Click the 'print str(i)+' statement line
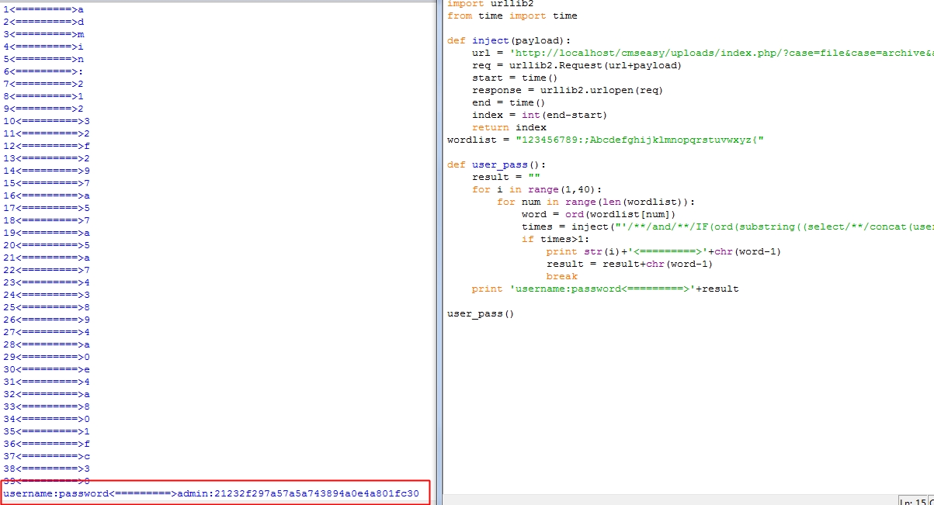 [664, 251]
